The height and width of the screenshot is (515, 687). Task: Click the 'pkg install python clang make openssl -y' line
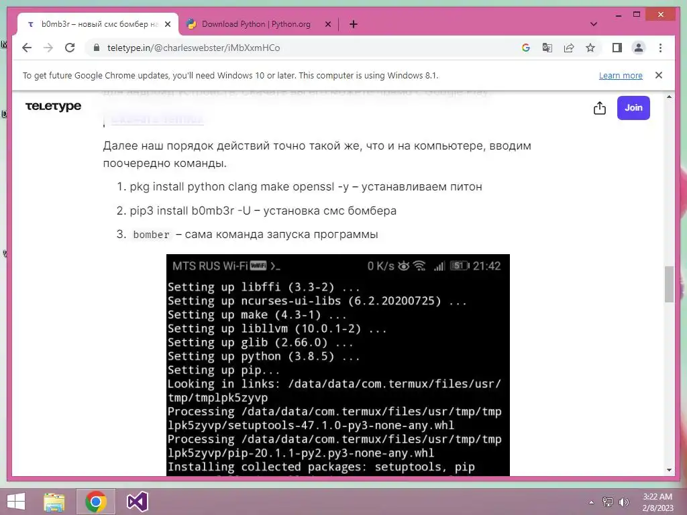305,186
